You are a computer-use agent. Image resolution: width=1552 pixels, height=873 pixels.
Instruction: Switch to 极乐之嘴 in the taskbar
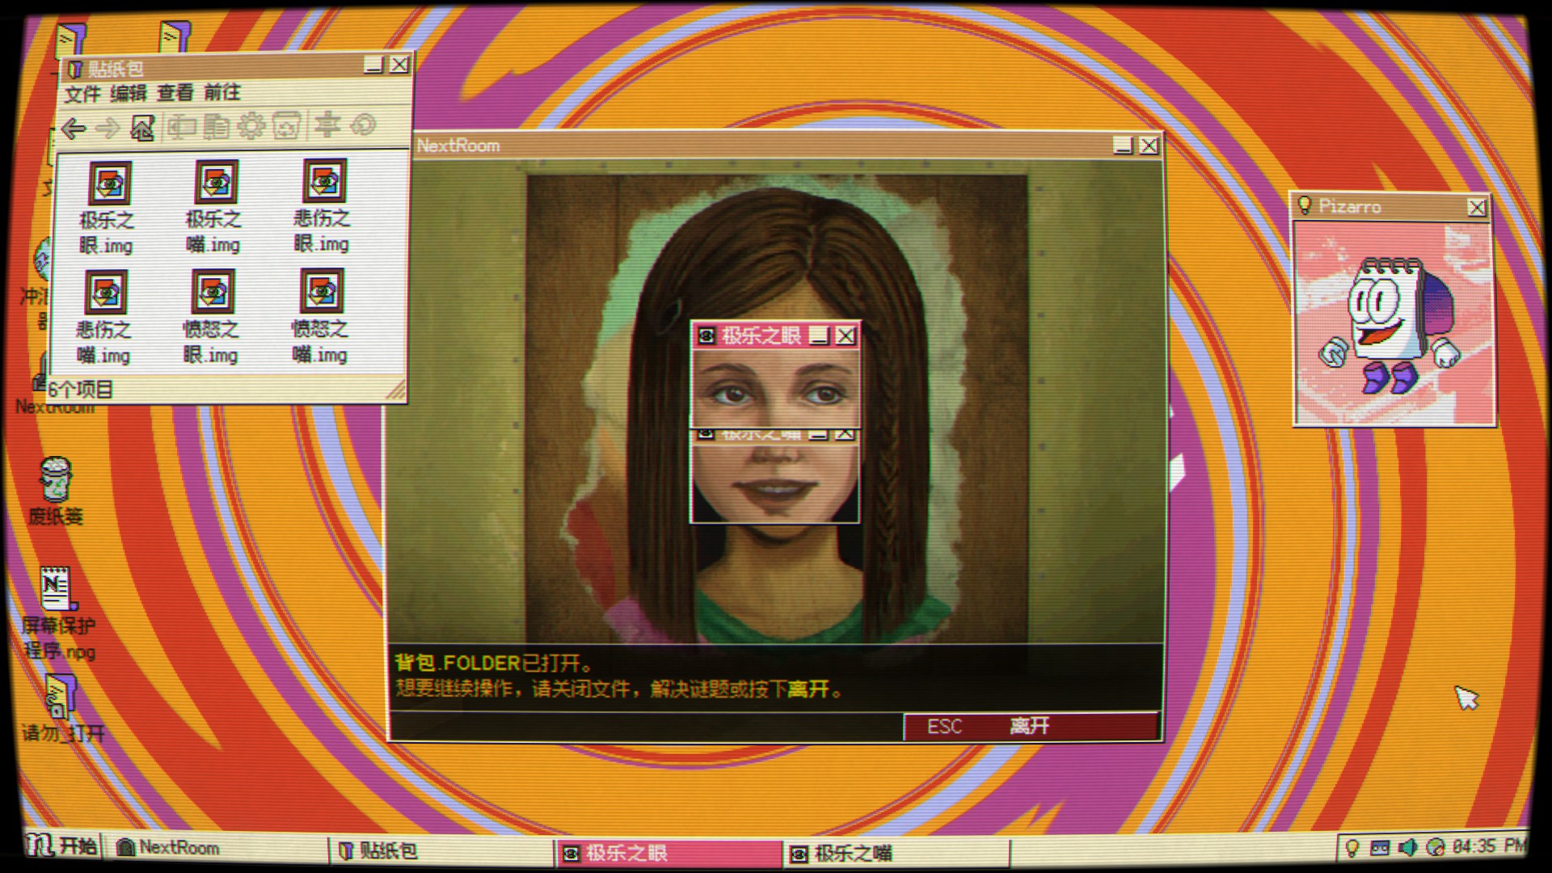click(896, 854)
